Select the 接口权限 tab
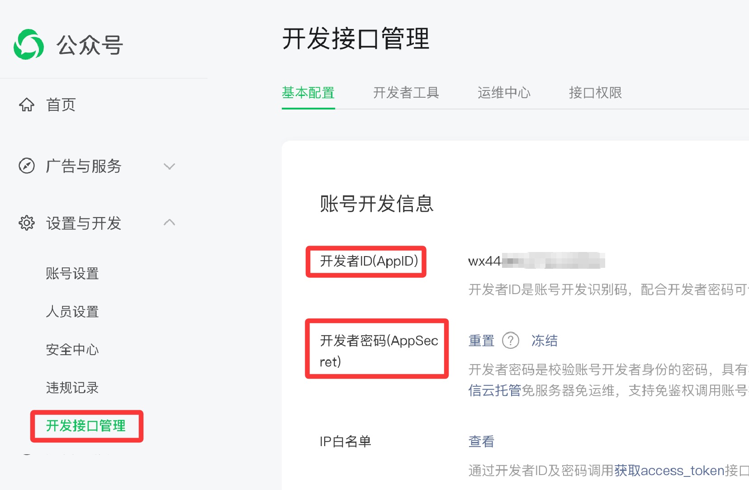 (595, 93)
